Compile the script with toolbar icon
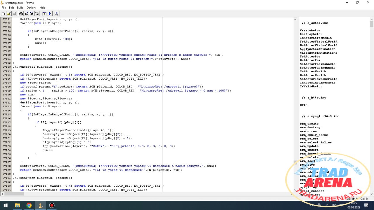Image resolution: width=374 pixels, height=210 pixels. [44, 13]
